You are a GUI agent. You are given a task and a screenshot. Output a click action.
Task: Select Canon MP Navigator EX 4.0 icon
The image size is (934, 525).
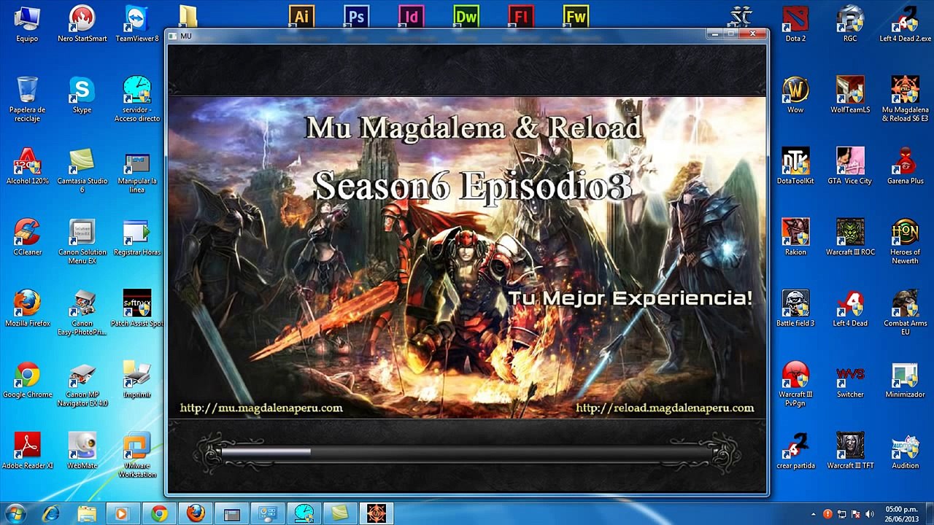(82, 384)
